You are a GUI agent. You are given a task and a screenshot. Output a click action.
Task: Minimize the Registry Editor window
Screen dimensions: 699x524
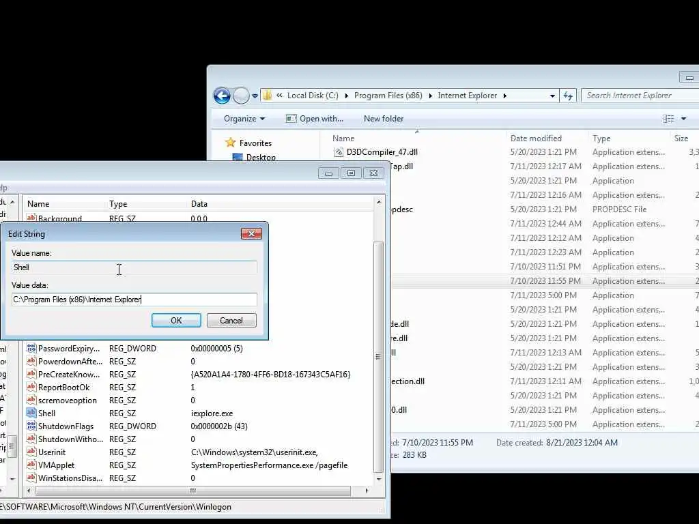328,173
